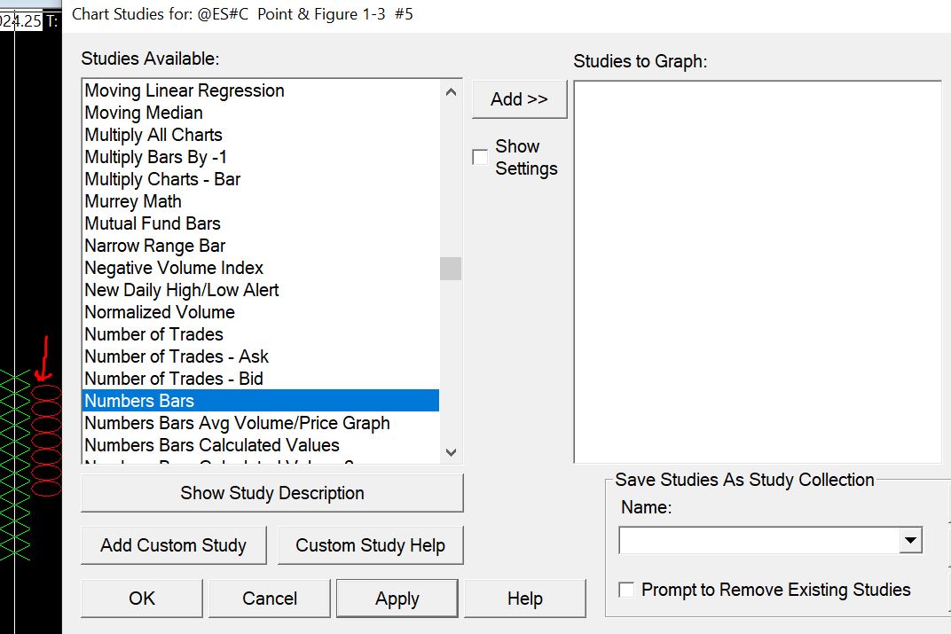Choose Murrey Math from the list
Image resolution: width=951 pixels, height=634 pixels.
pyautogui.click(x=133, y=201)
